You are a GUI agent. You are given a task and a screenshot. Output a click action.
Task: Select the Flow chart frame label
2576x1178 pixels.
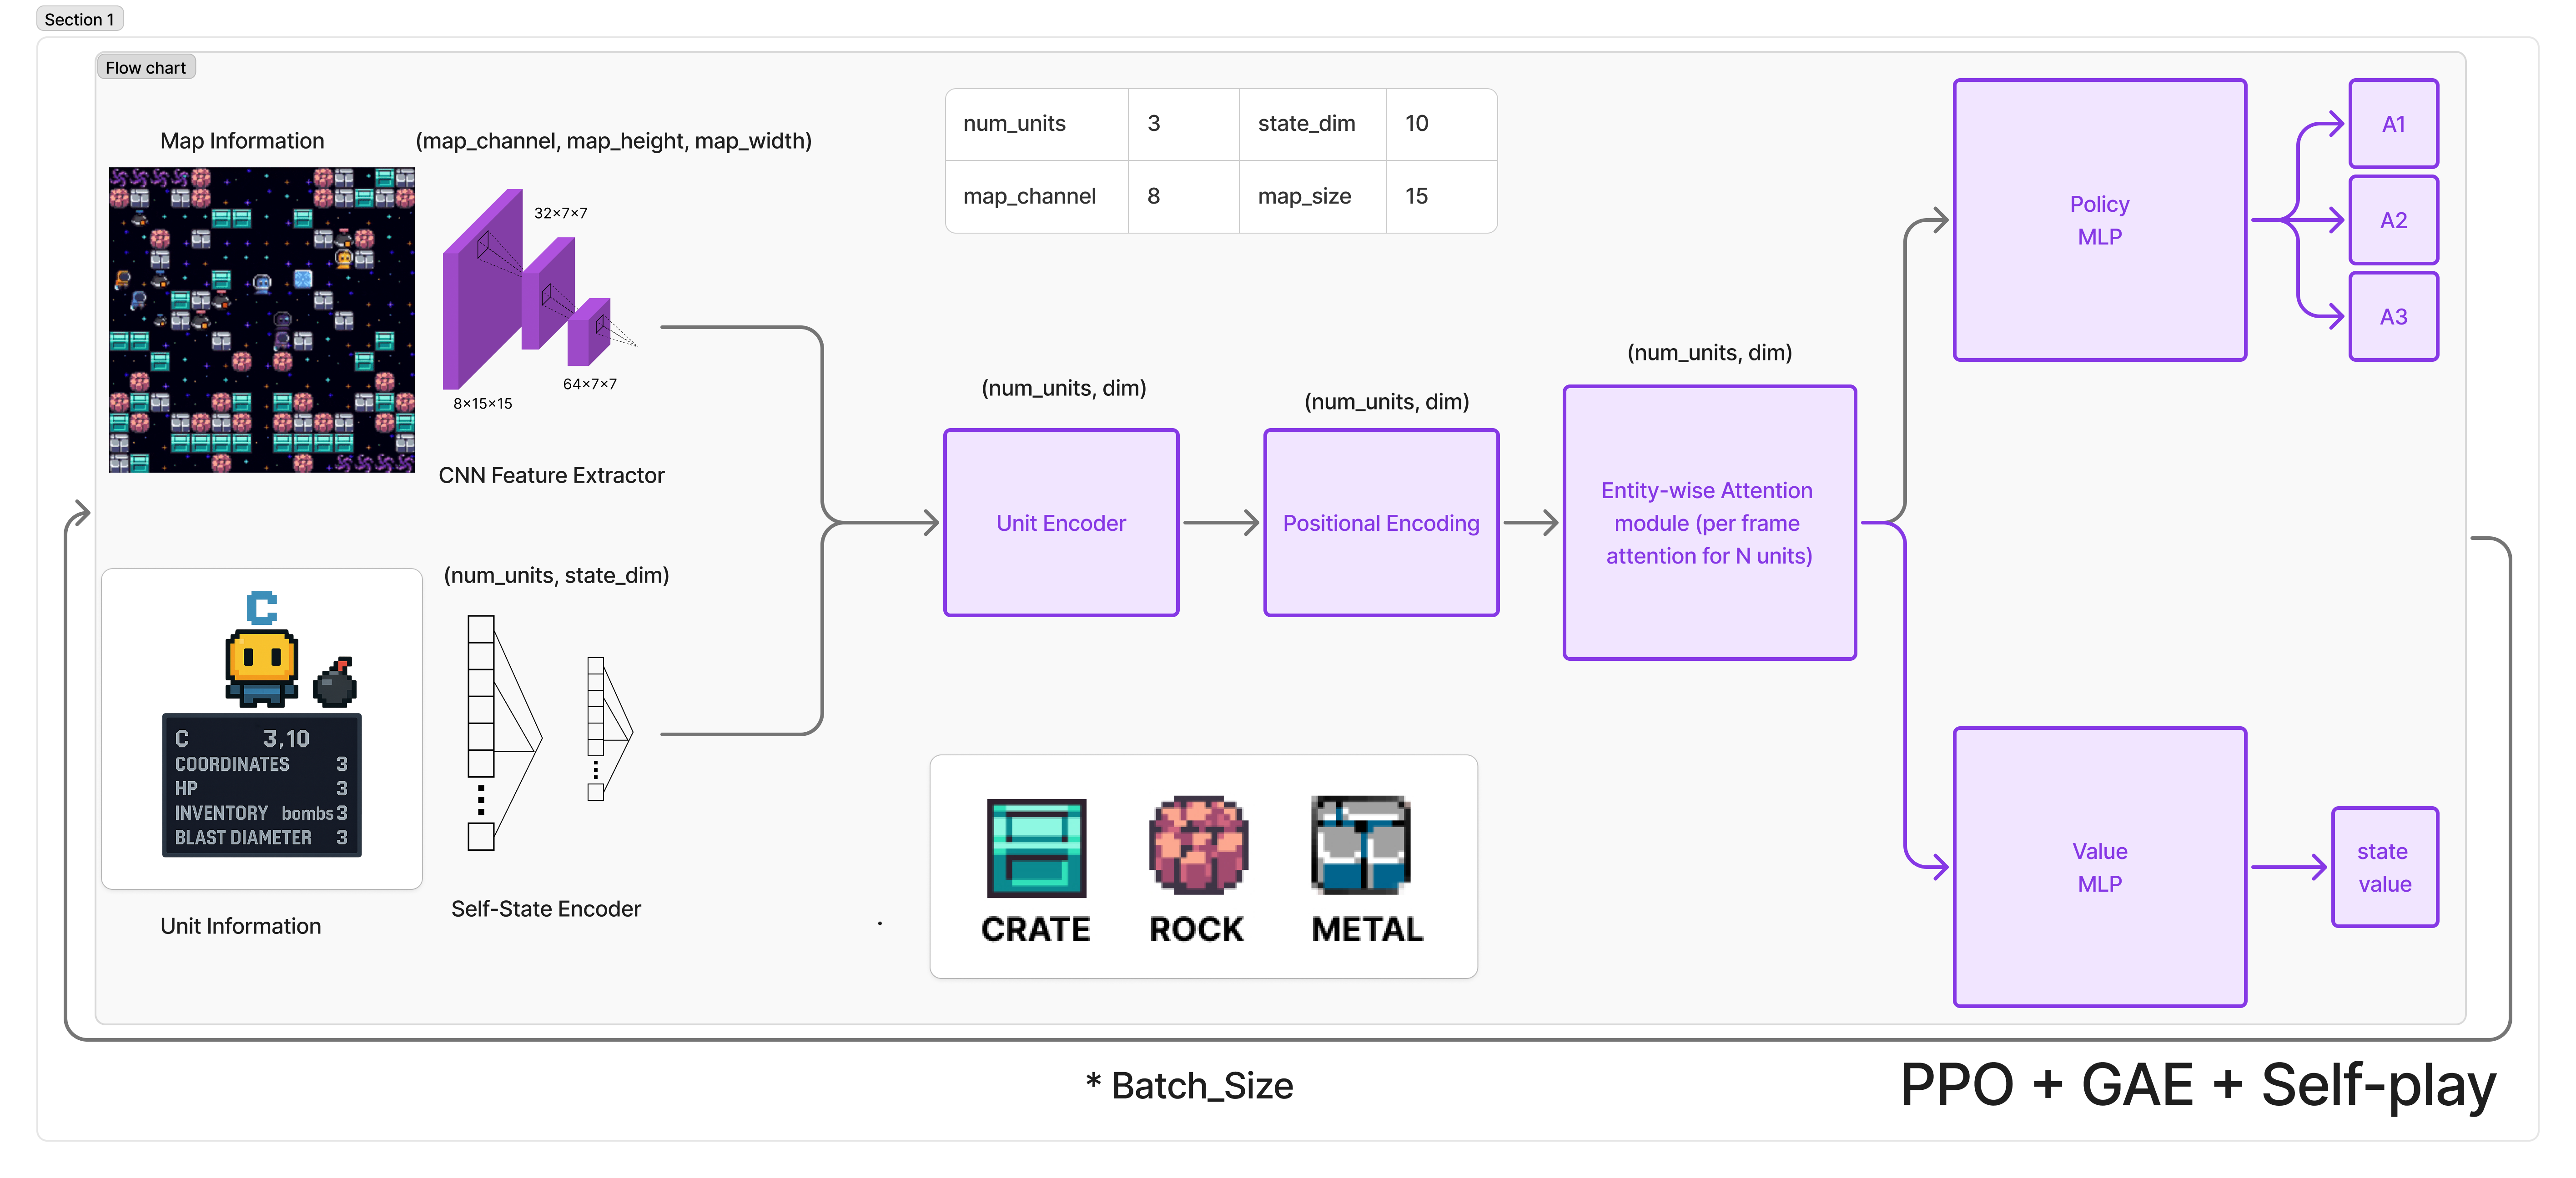tap(145, 67)
